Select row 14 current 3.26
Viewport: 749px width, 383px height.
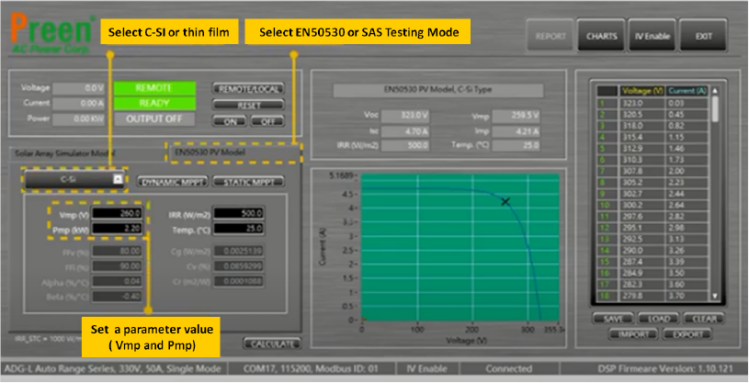687,251
